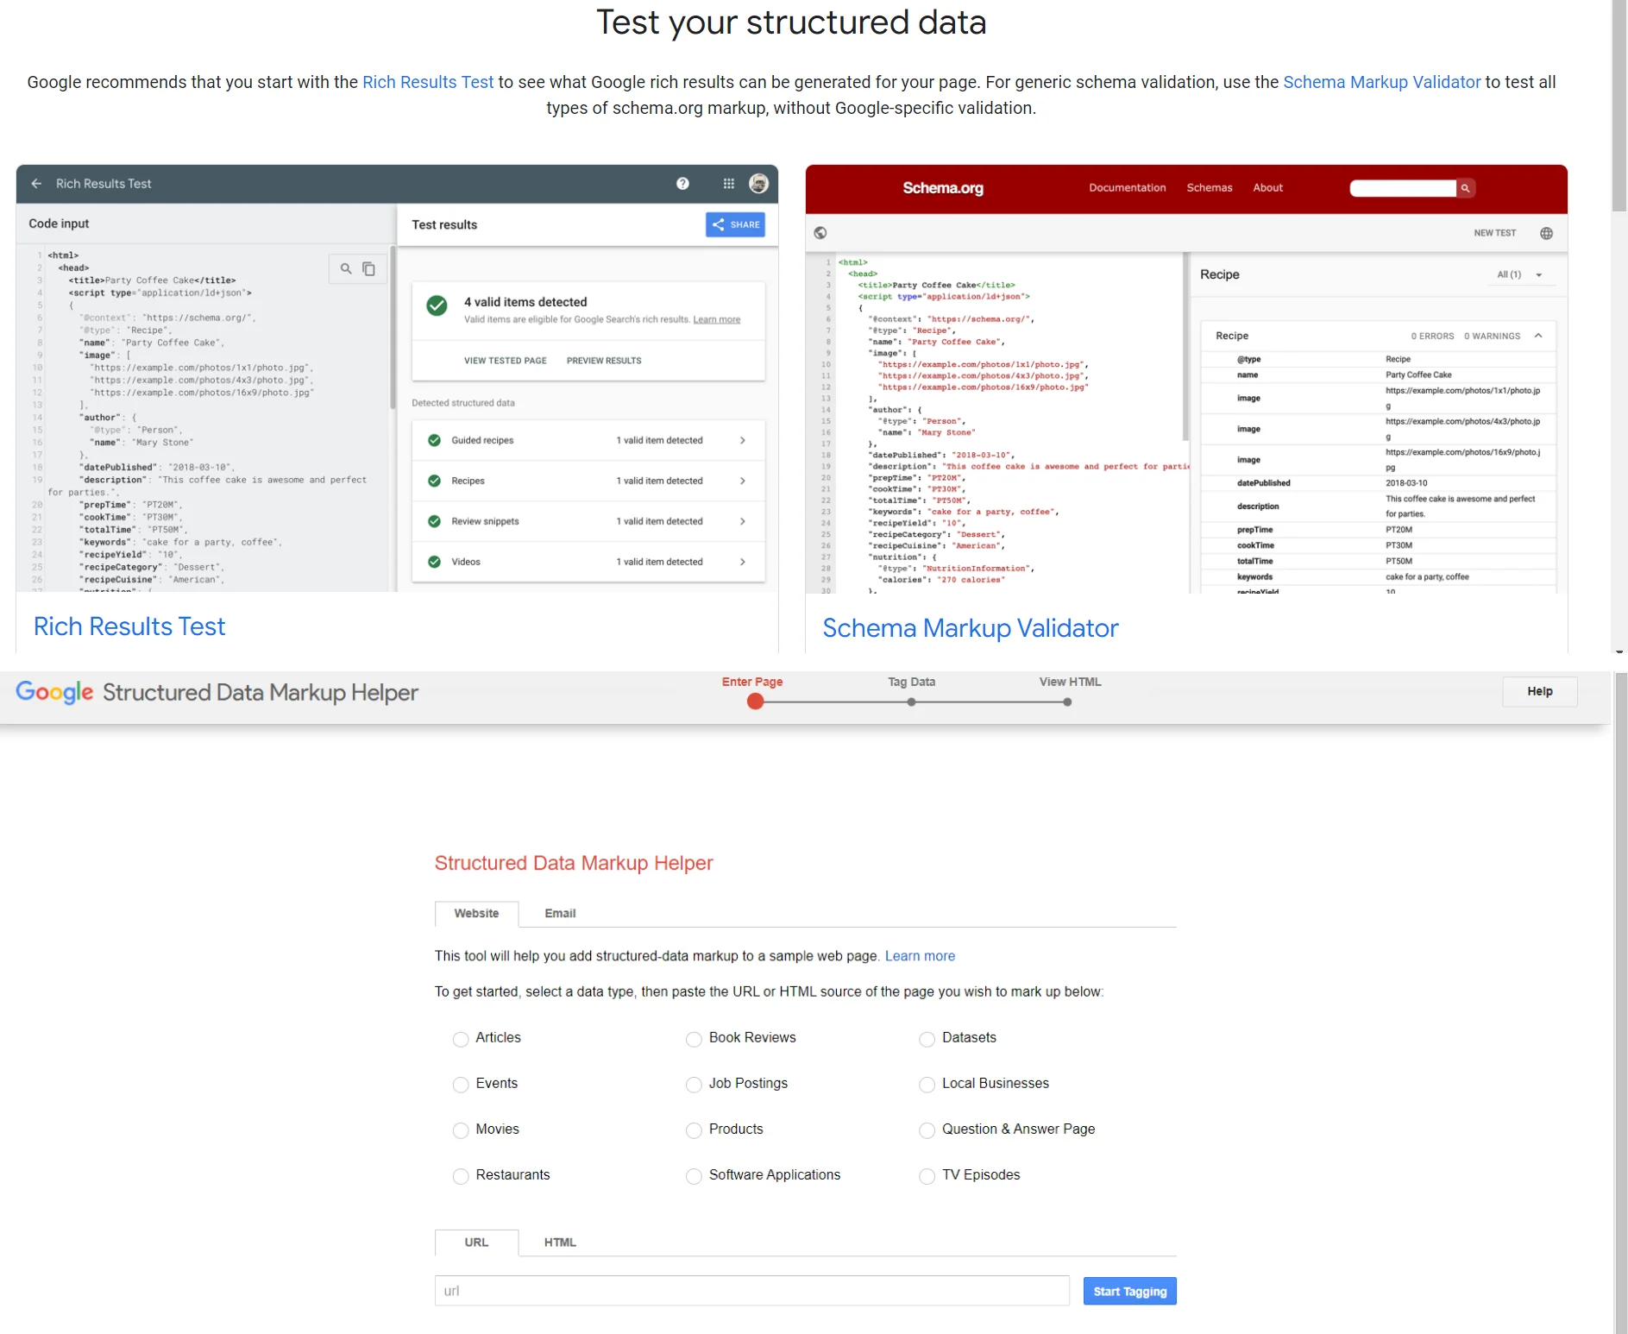Click the back arrow in Rich Results Test header

pyautogui.click(x=36, y=184)
